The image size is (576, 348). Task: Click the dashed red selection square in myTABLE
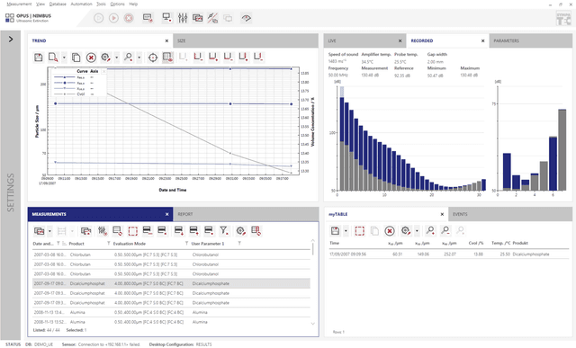[359, 230]
